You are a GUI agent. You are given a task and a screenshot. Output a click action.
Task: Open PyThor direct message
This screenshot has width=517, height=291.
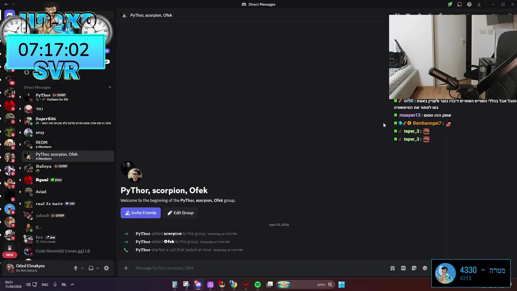(68, 97)
